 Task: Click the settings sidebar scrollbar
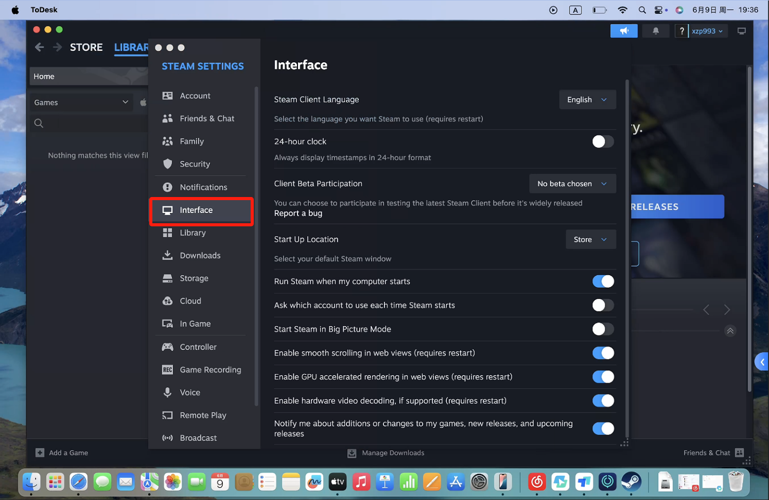[256, 246]
